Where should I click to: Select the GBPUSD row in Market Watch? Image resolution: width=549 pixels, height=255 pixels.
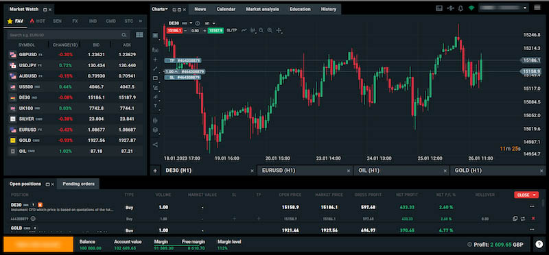click(x=75, y=55)
